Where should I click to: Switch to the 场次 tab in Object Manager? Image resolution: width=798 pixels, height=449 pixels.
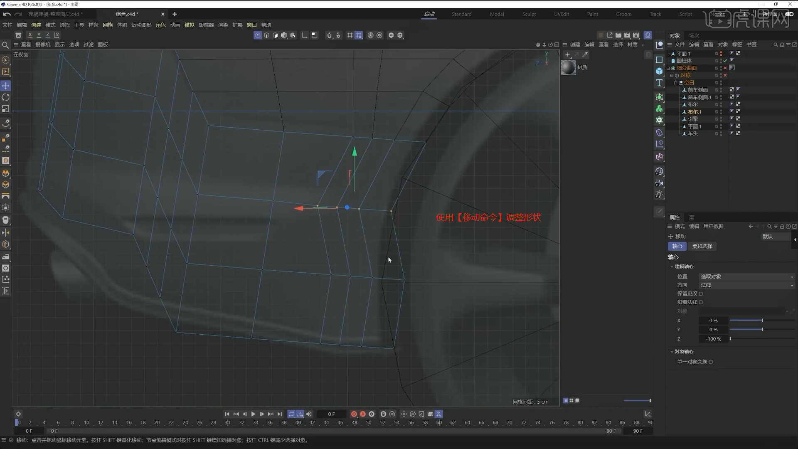point(694,36)
